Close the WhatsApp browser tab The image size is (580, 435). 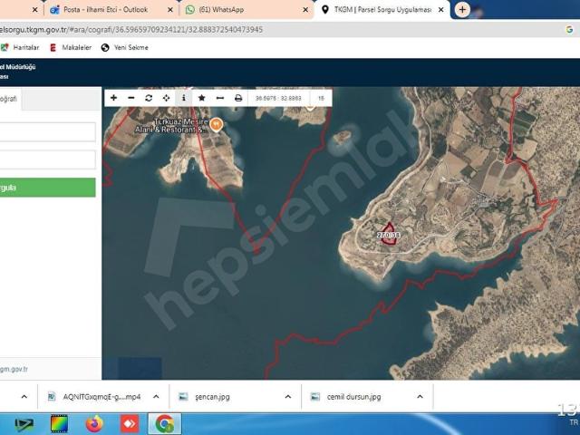coord(305,10)
